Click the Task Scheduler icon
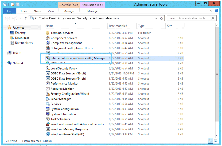The image size is (222, 146). point(48,119)
